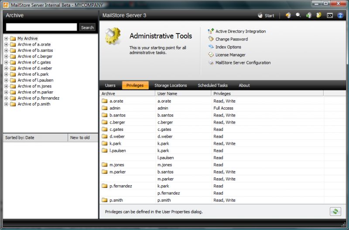The width and height of the screenshot is (349, 230).
Task: Expand the Archive of c.gates node
Action: point(6,62)
